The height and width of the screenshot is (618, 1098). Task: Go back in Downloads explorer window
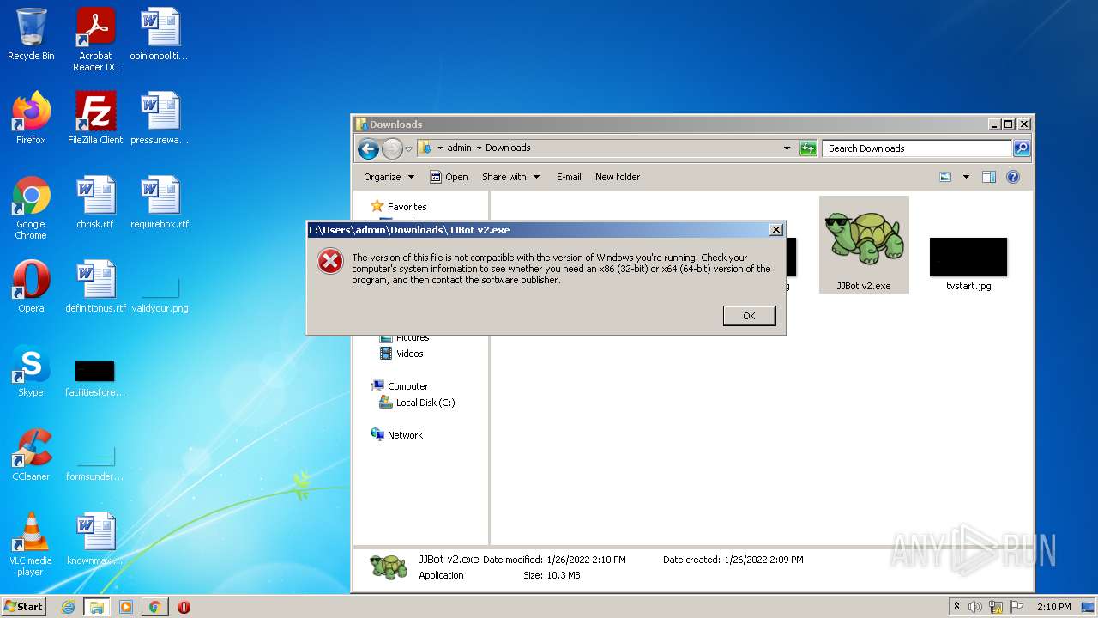pyautogui.click(x=368, y=148)
